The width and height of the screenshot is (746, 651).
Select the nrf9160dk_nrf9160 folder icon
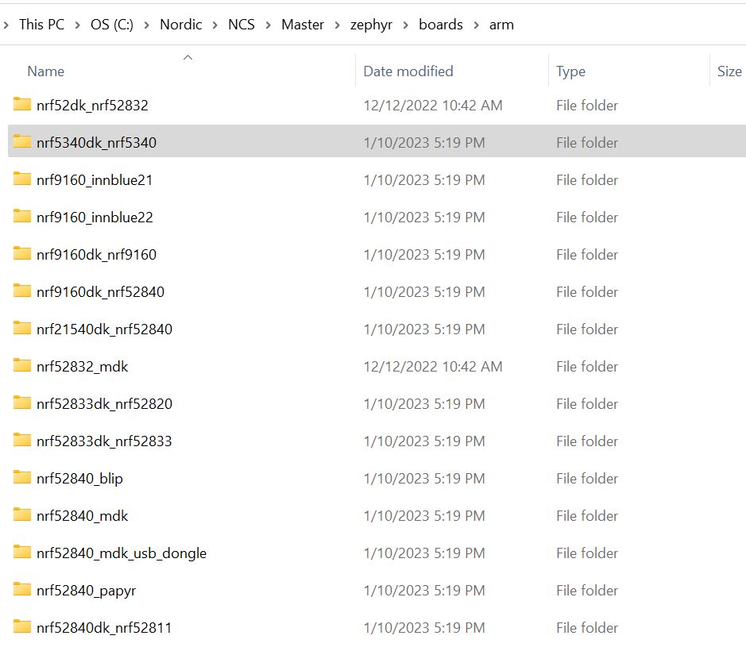point(22,254)
